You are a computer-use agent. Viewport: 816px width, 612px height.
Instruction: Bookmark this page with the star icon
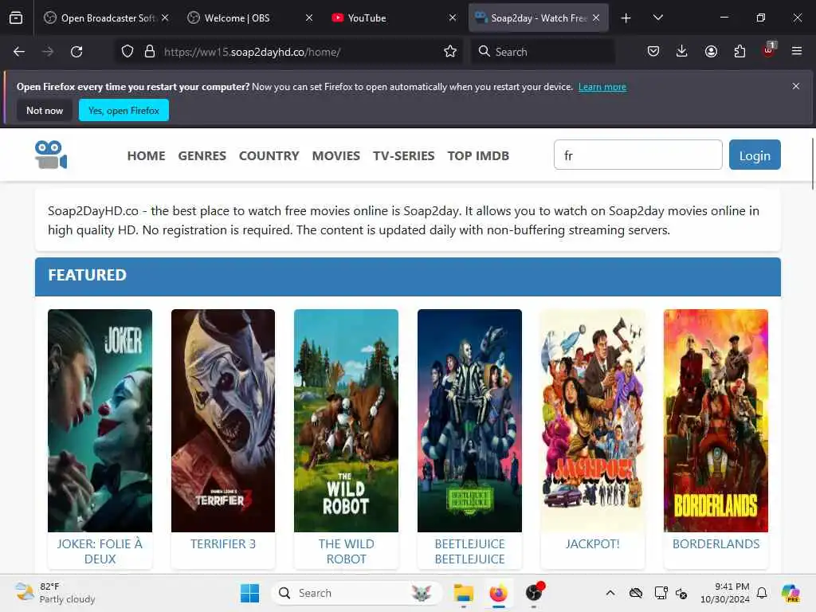(450, 52)
